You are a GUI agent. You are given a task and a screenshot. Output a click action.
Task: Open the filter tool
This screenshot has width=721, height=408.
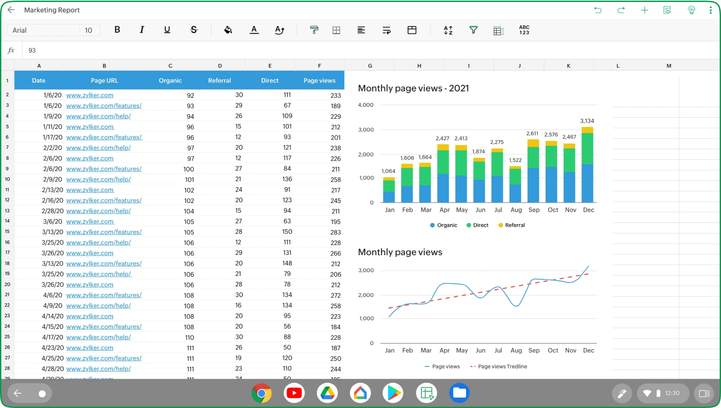pos(473,30)
